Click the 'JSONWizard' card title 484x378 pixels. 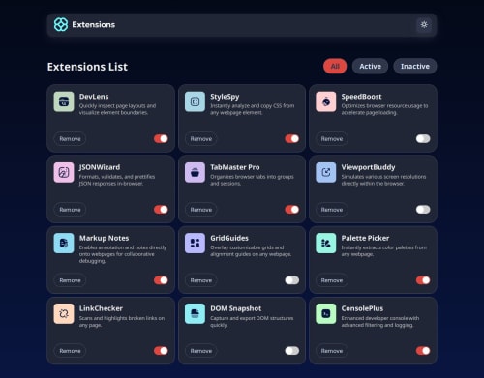pos(100,167)
